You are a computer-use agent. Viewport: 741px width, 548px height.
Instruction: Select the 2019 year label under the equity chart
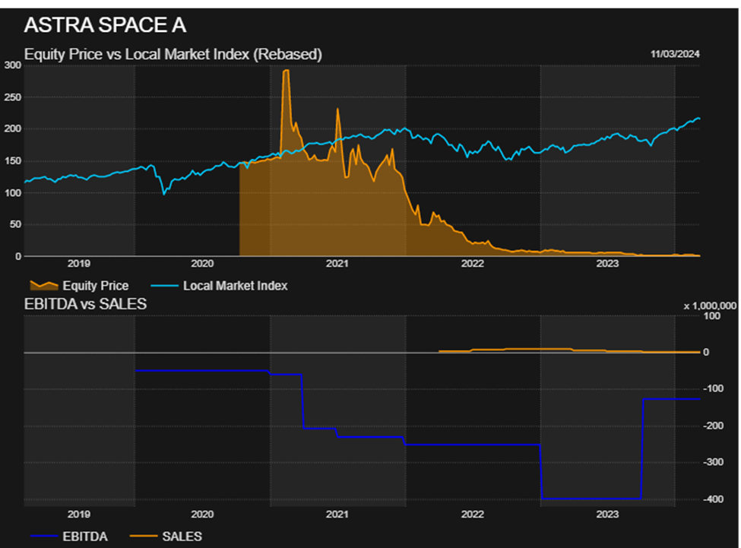79,264
